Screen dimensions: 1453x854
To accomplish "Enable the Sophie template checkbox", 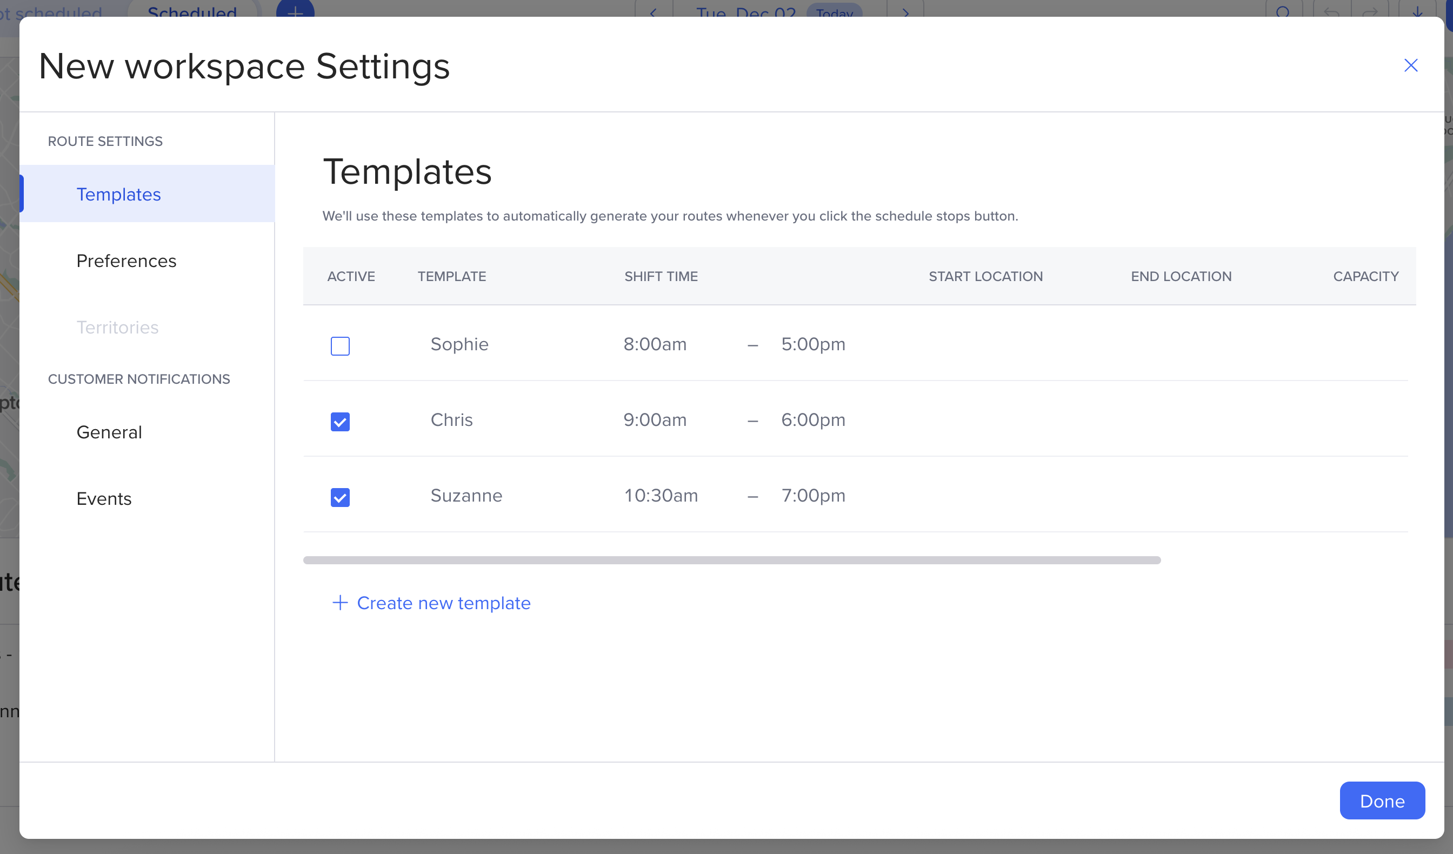I will (339, 346).
